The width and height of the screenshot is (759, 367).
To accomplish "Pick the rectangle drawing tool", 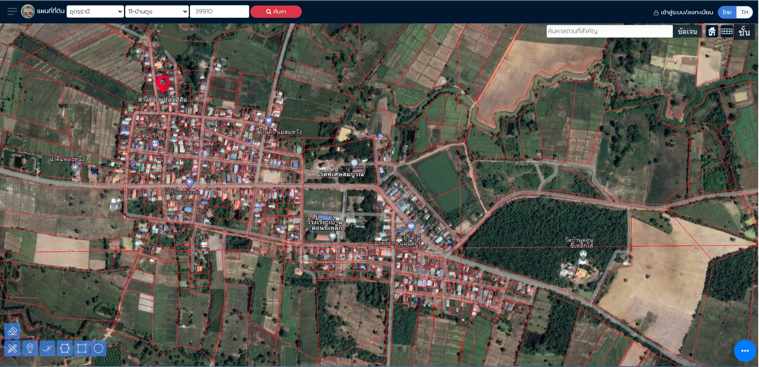I will point(82,348).
